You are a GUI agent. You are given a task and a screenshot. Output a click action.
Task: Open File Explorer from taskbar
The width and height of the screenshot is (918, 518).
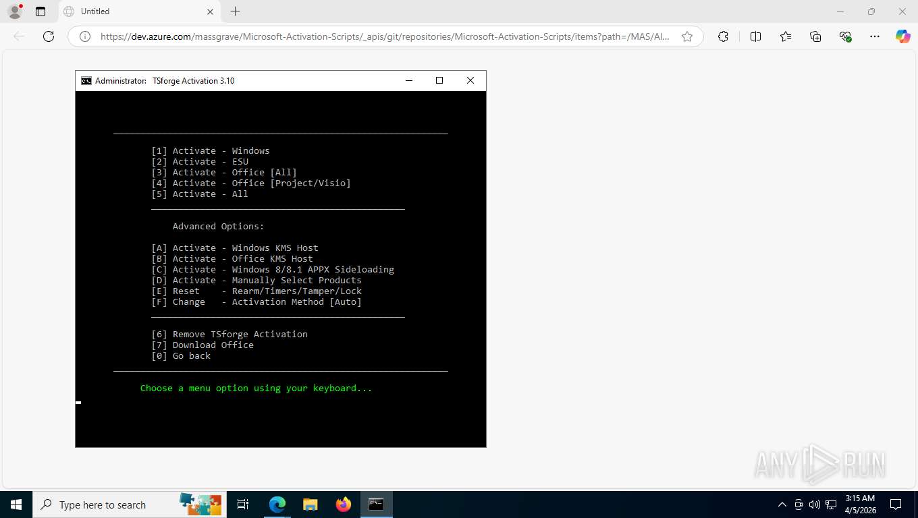click(x=310, y=505)
